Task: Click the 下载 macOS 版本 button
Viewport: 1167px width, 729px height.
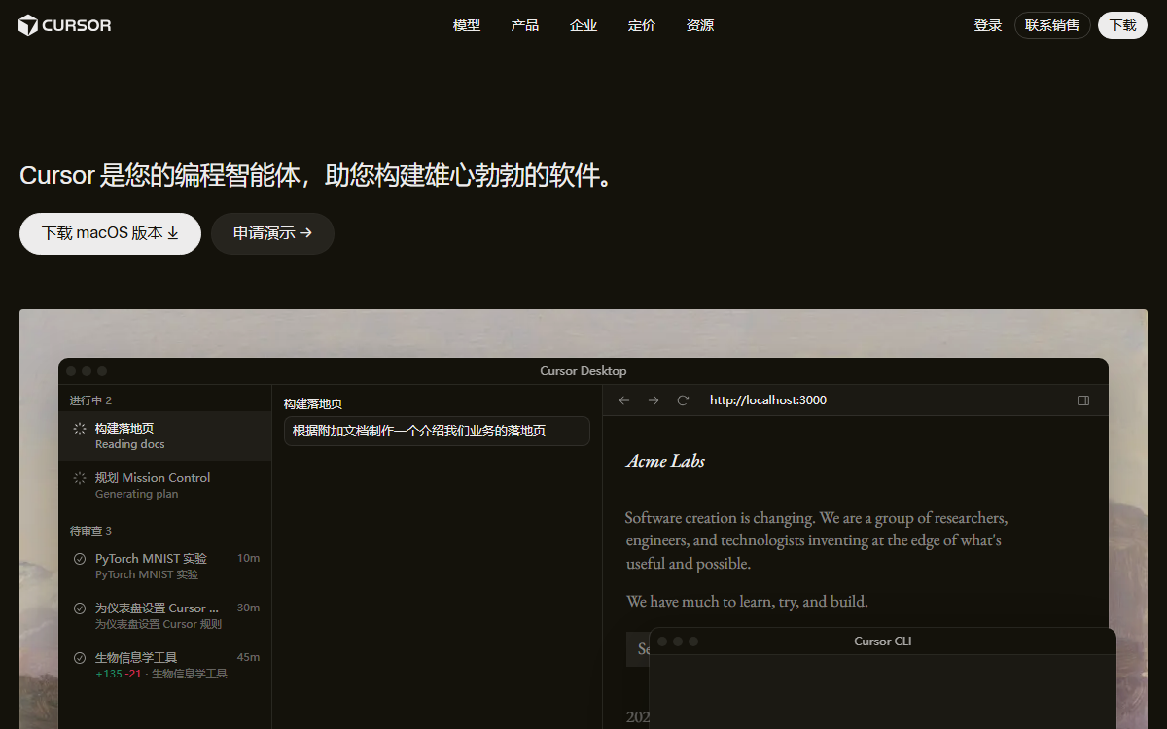Action: point(110,233)
